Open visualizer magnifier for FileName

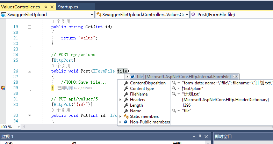click(174, 94)
